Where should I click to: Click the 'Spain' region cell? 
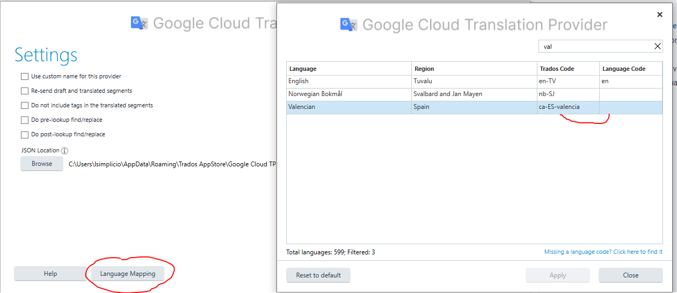[x=475, y=107]
